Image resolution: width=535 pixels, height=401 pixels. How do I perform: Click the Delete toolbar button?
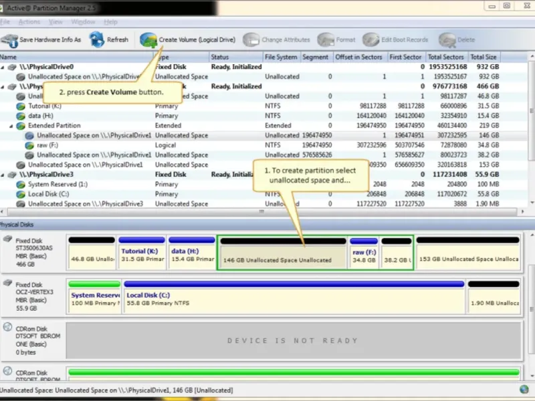457,40
